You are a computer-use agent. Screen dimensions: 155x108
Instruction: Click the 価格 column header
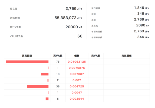coord(77,56)
